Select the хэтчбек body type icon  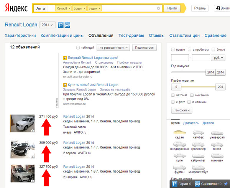[x=198, y=132]
